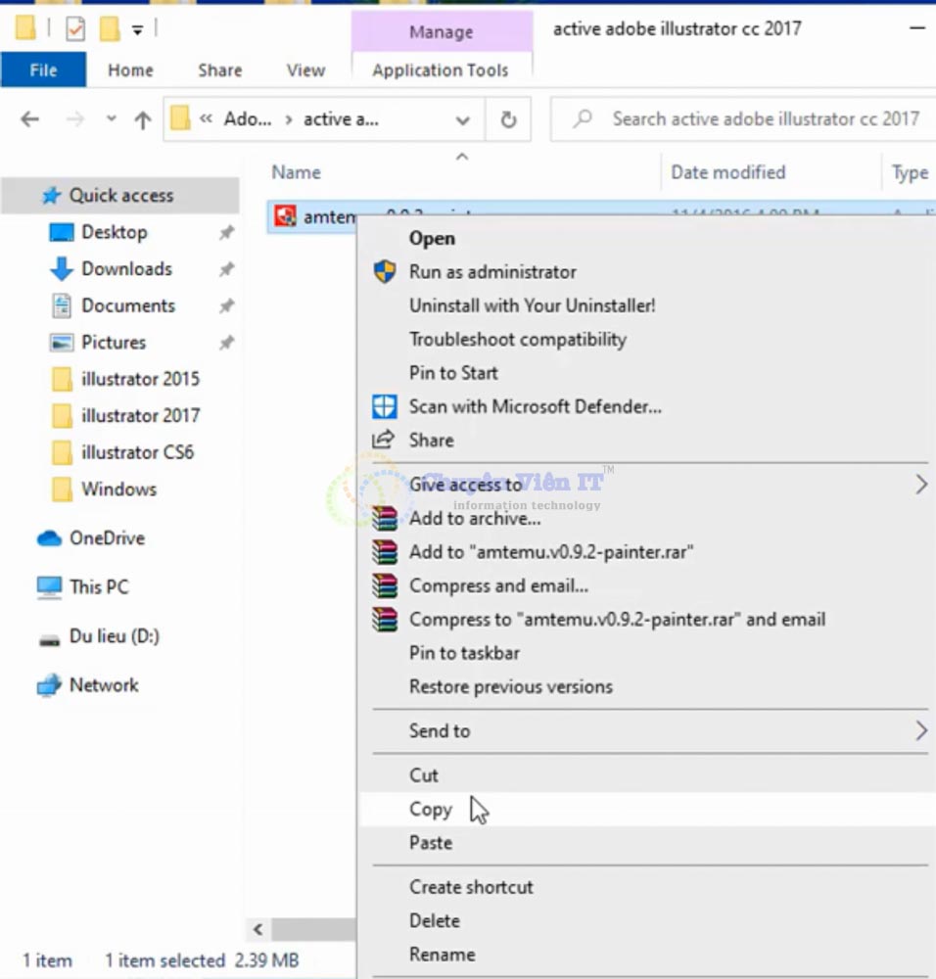
Task: Click the Run as administrator shield icon
Action: pyautogui.click(x=385, y=272)
